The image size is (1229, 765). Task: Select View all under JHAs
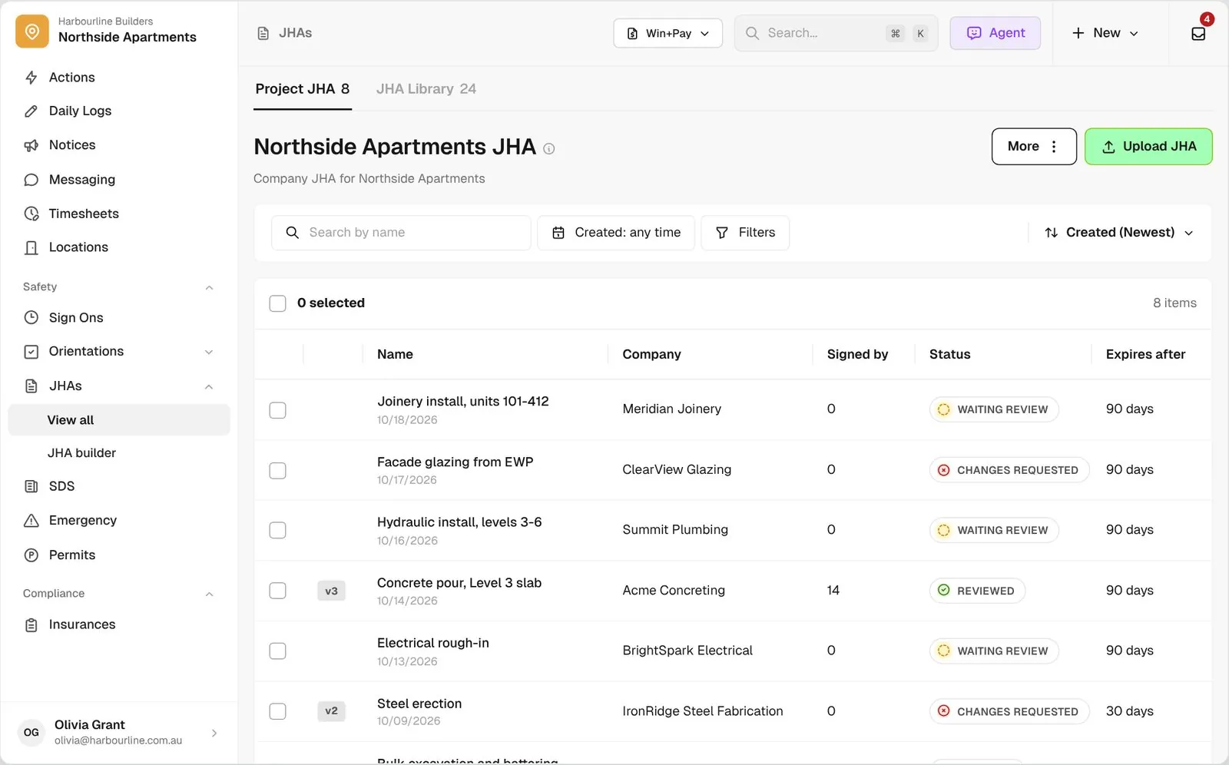click(119, 420)
